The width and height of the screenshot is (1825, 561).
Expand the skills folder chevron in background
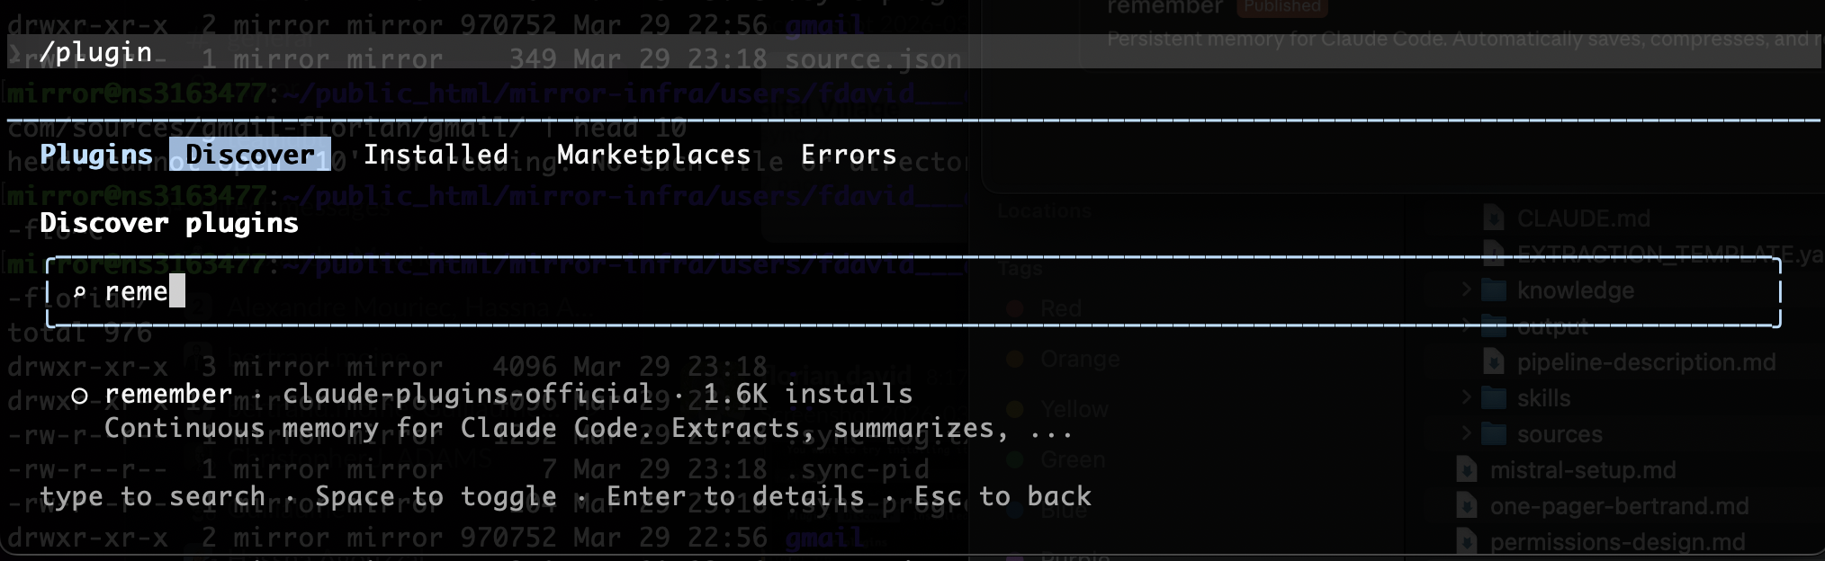[x=1467, y=397]
